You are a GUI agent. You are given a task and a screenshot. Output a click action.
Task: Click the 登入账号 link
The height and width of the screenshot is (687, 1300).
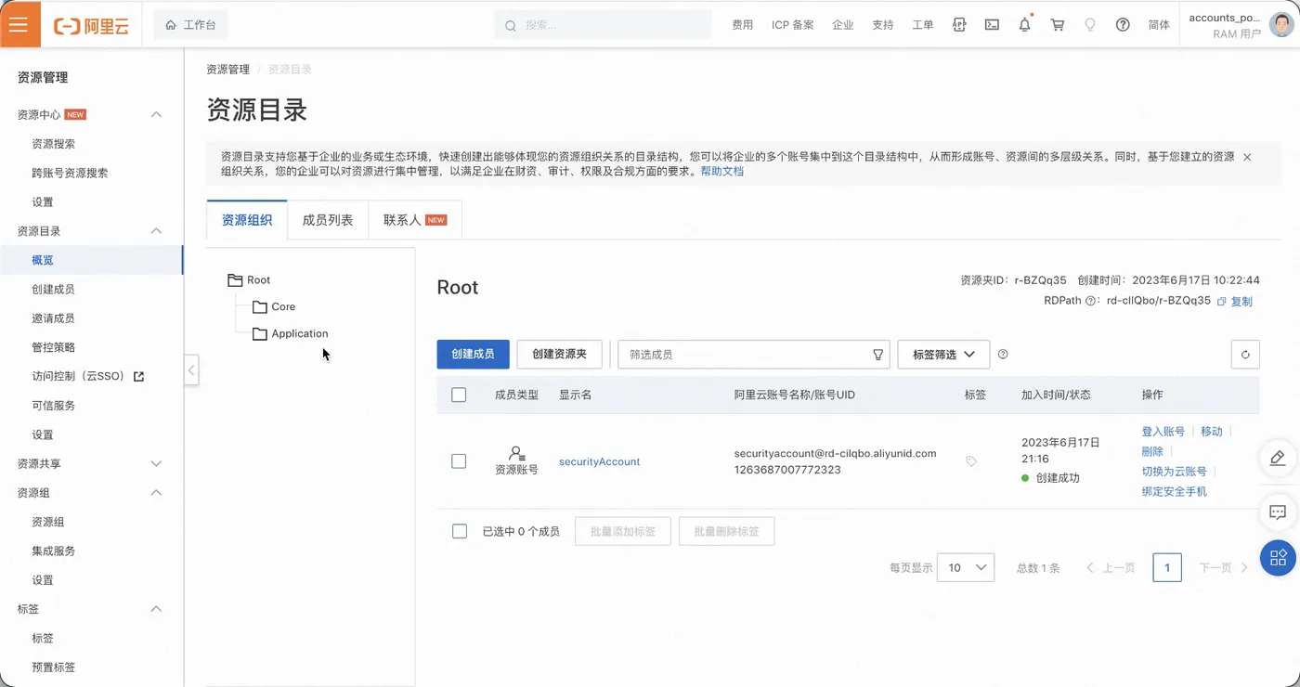[1163, 432]
